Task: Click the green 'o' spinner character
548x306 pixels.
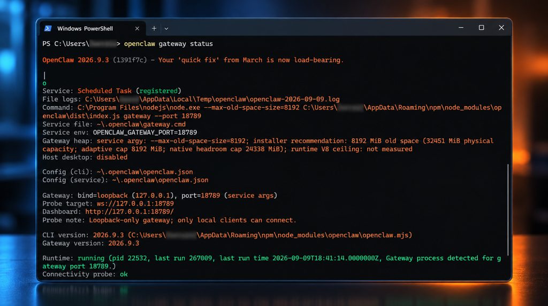Action: pyautogui.click(x=44, y=83)
